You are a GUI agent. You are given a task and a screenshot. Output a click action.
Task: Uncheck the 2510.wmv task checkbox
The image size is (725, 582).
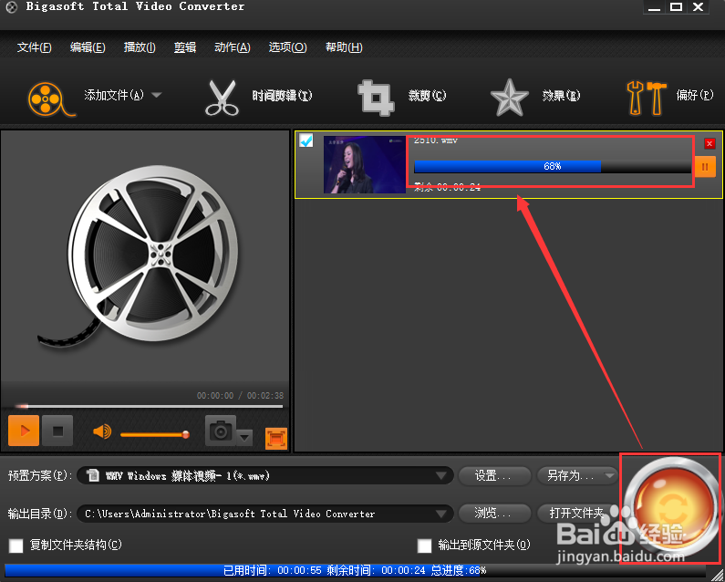(x=306, y=140)
